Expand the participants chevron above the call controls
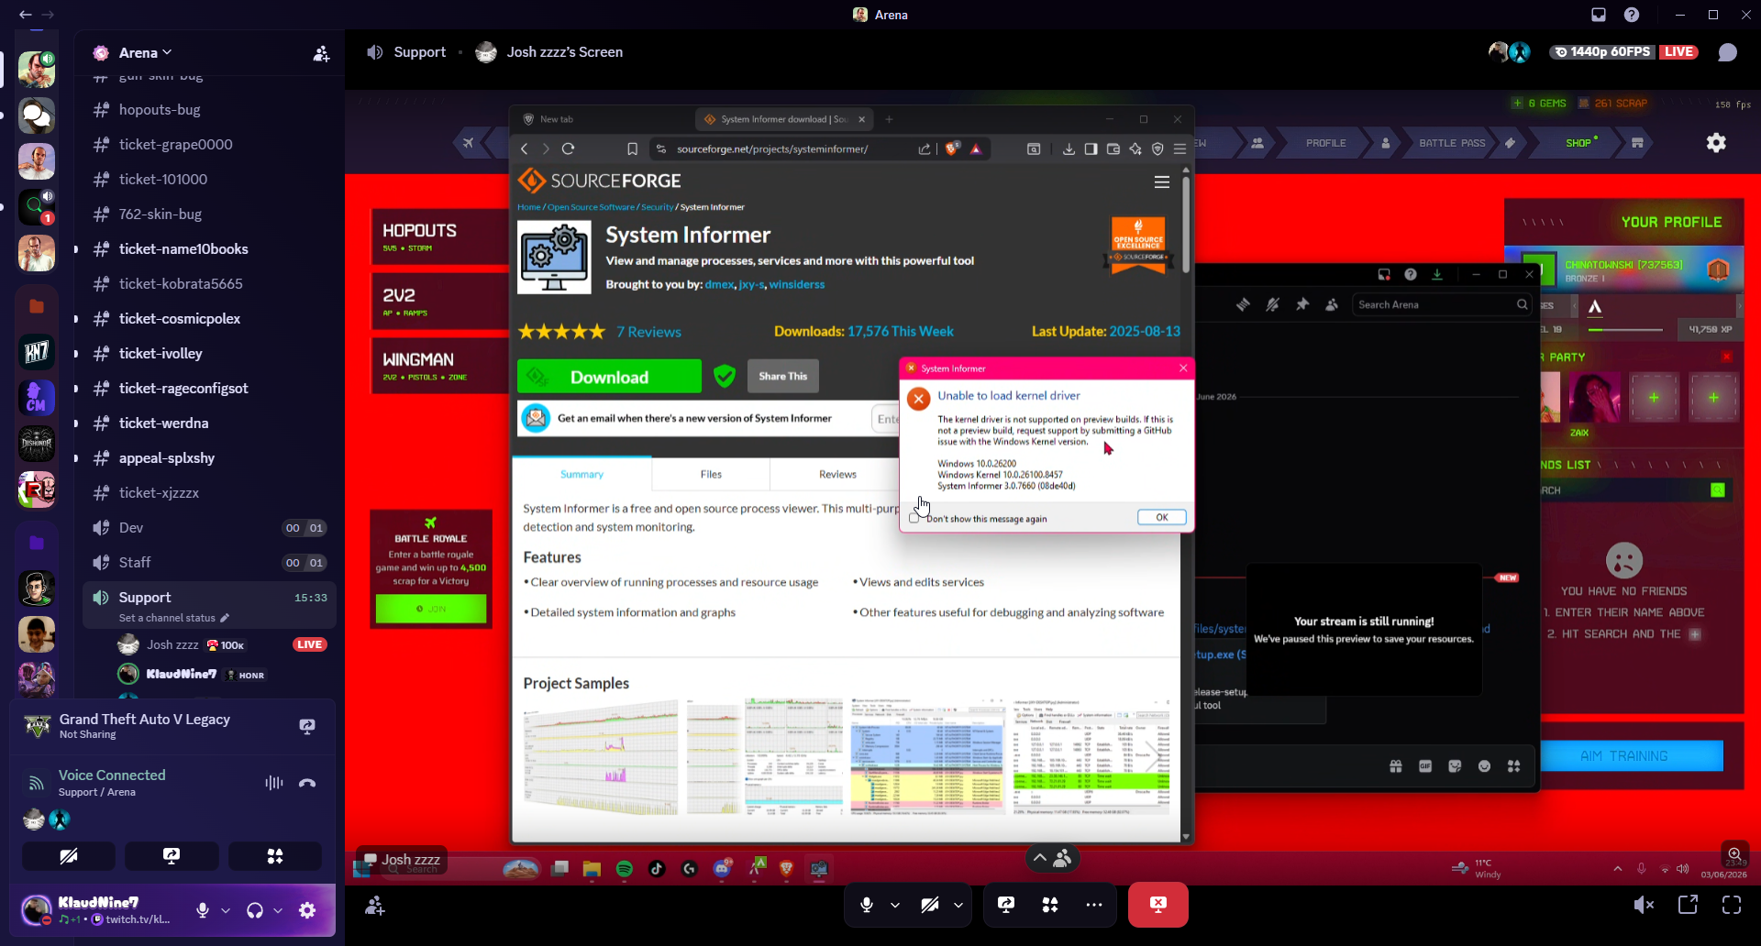This screenshot has width=1761, height=946. (1039, 858)
